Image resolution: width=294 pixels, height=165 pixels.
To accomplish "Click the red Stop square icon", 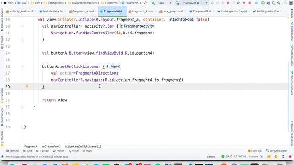I will (249, 3).
